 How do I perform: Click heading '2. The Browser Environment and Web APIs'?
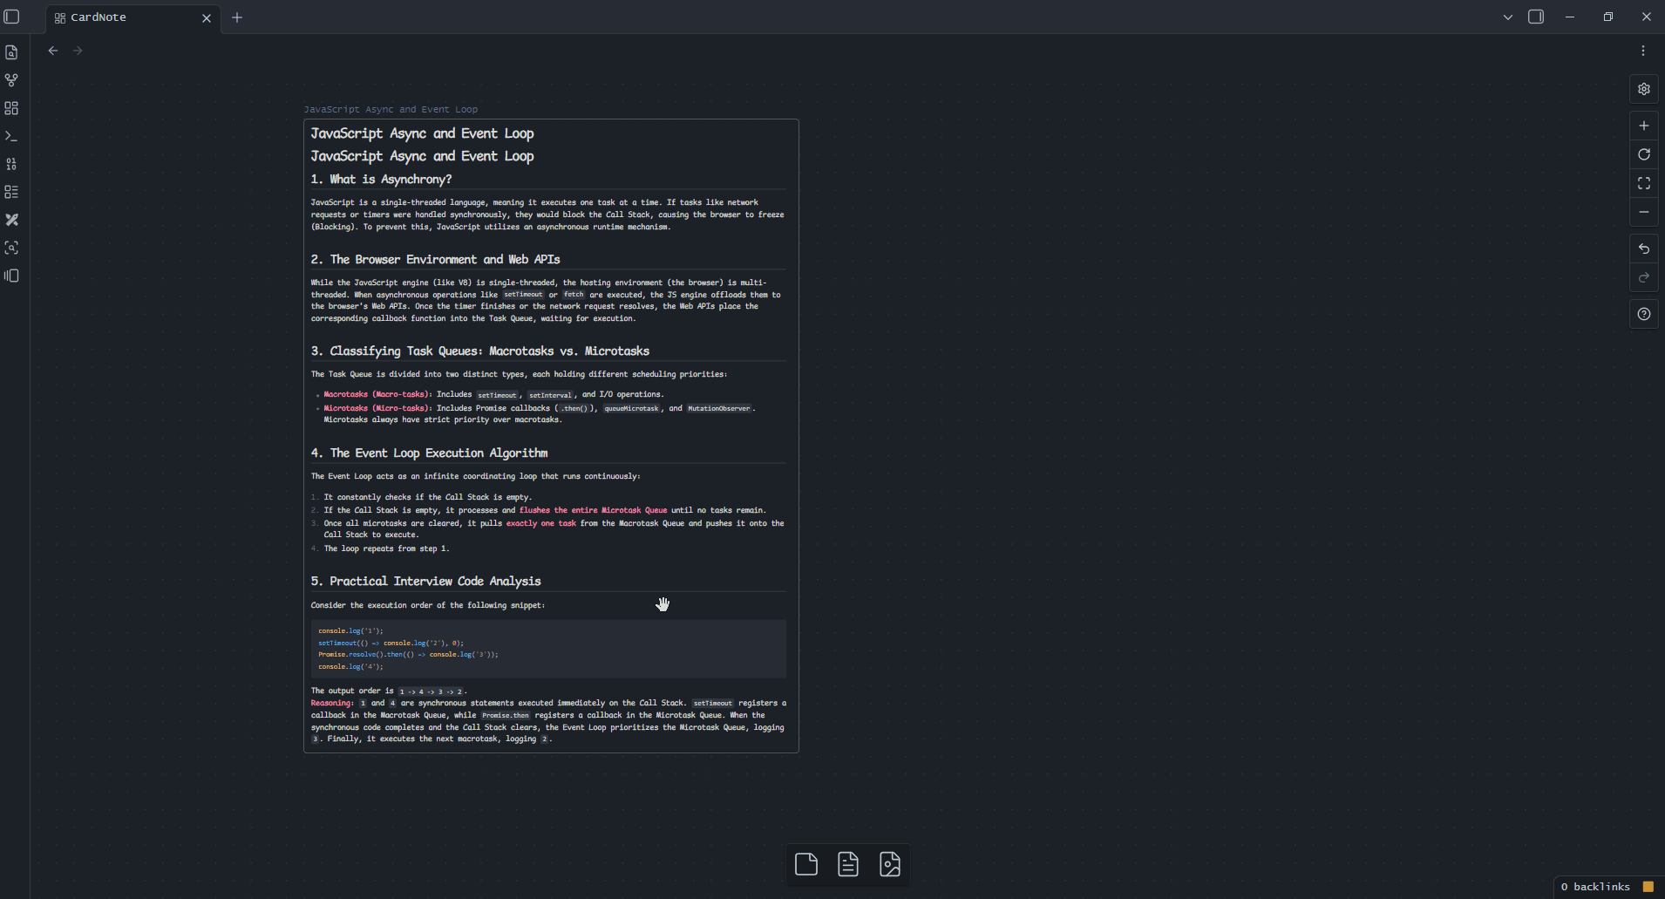click(x=436, y=259)
